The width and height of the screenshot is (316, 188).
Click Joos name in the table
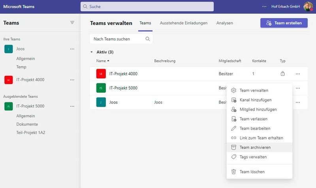point(113,102)
